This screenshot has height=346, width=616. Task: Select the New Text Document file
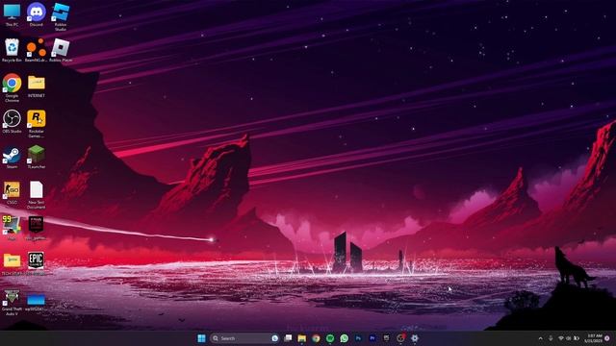pos(37,194)
